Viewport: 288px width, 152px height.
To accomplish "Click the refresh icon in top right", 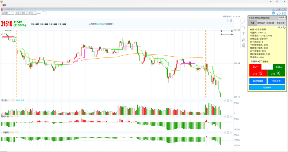I will (x=278, y=13).
